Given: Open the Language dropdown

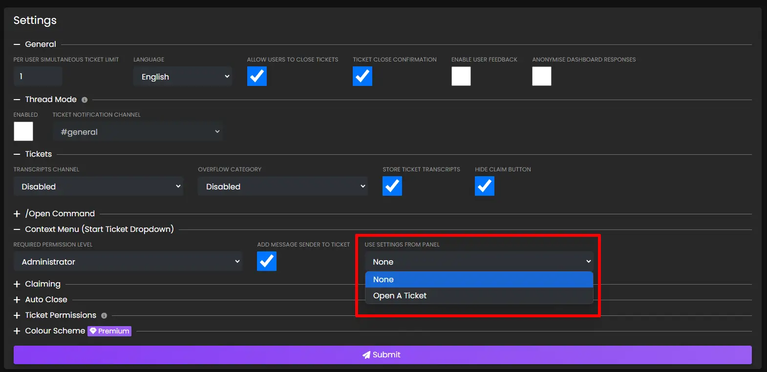Looking at the screenshot, I should tap(182, 77).
